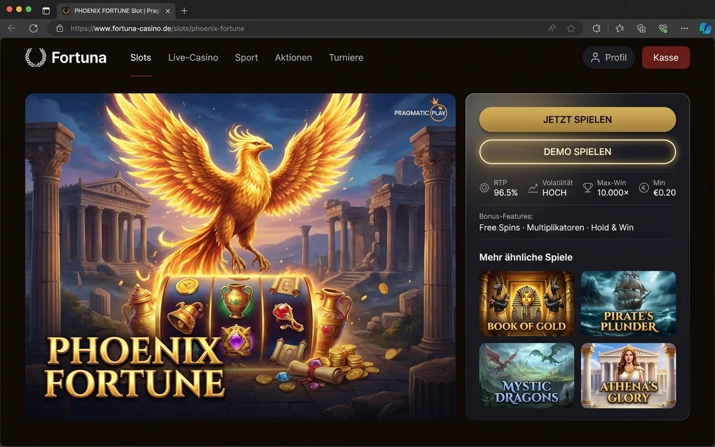Bookmark the page with the star icon
This screenshot has width=715, height=447.
point(571,28)
